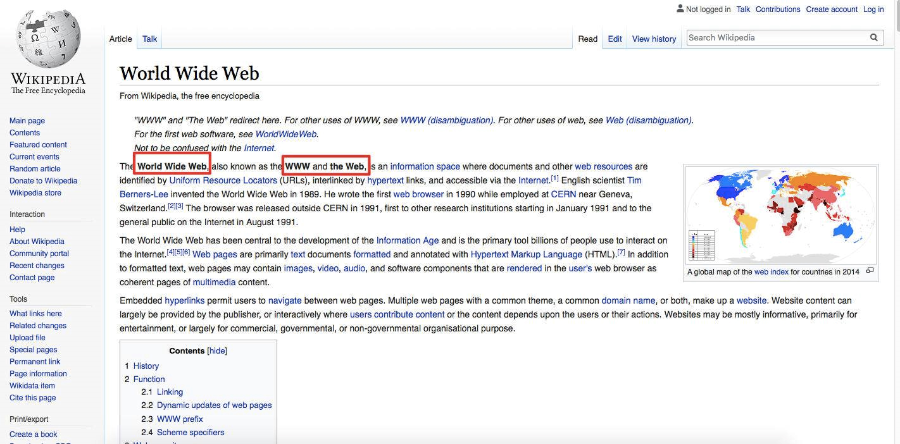Select the Article tab
The height and width of the screenshot is (444, 900).
coord(120,39)
